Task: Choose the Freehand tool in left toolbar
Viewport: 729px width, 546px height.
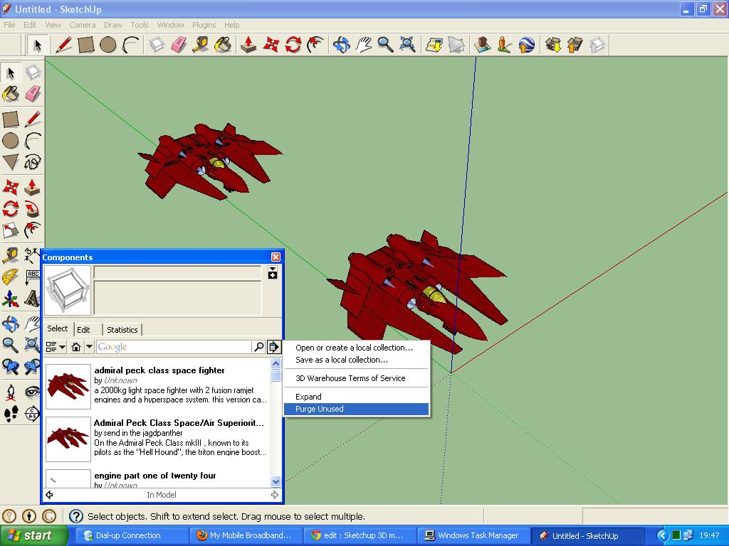Action: tap(33, 162)
